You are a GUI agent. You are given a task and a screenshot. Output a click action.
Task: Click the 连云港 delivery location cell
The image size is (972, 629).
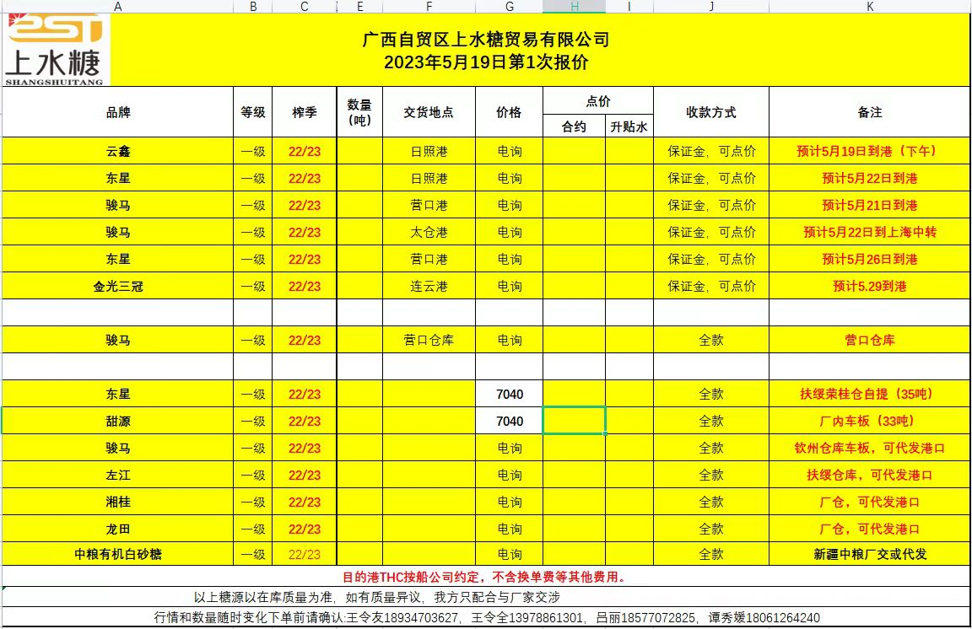pyautogui.click(x=428, y=287)
